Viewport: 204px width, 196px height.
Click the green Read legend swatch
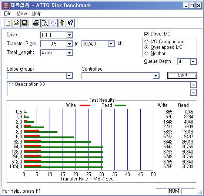(x=120, y=105)
